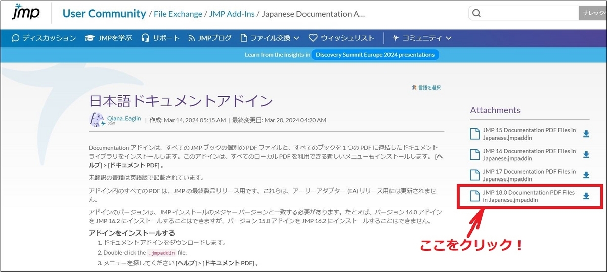Click the アドインをインストールする heading
Screen dimensions: 607x272
132,233
